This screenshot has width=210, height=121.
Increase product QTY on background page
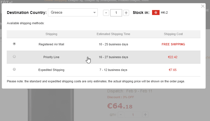click(145, 115)
